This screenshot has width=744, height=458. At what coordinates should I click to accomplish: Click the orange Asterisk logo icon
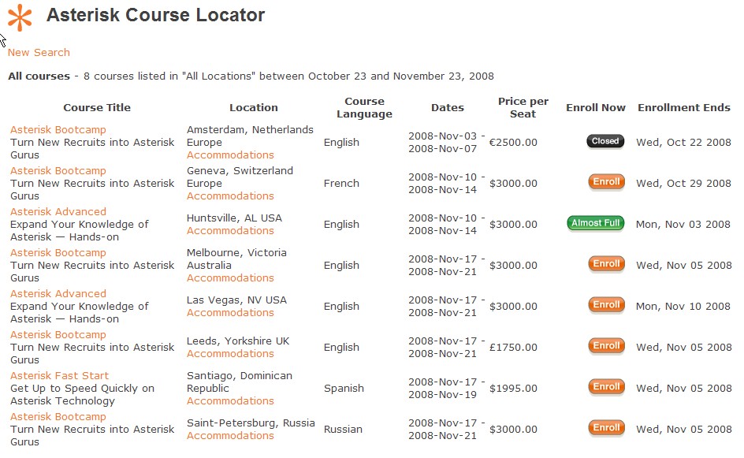pos(20,17)
